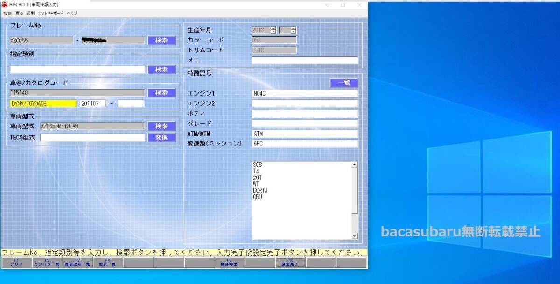Click the empty グレード field
This screenshot has height=284, width=560.
point(305,124)
